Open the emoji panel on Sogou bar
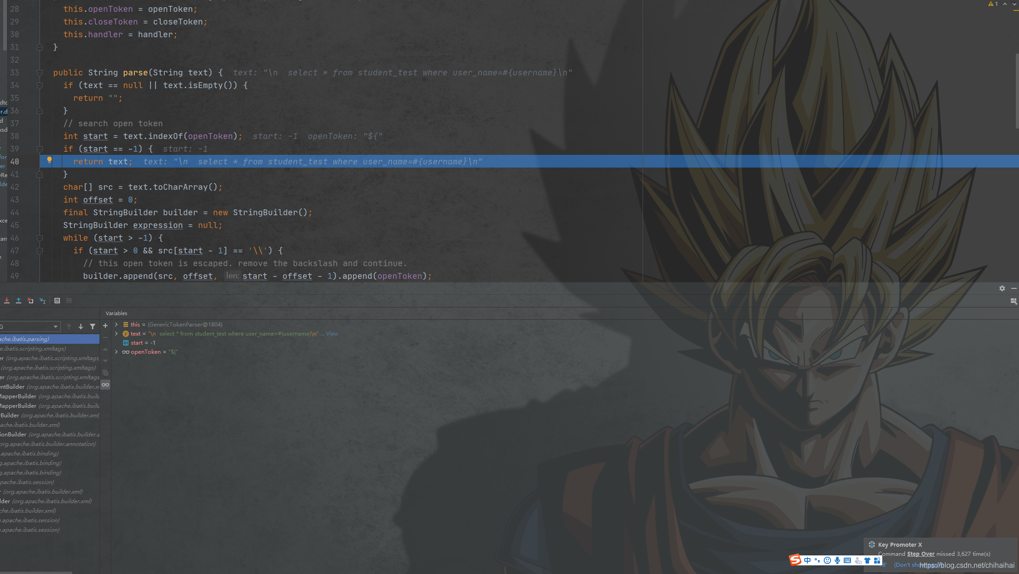1019x574 pixels. (x=827, y=560)
